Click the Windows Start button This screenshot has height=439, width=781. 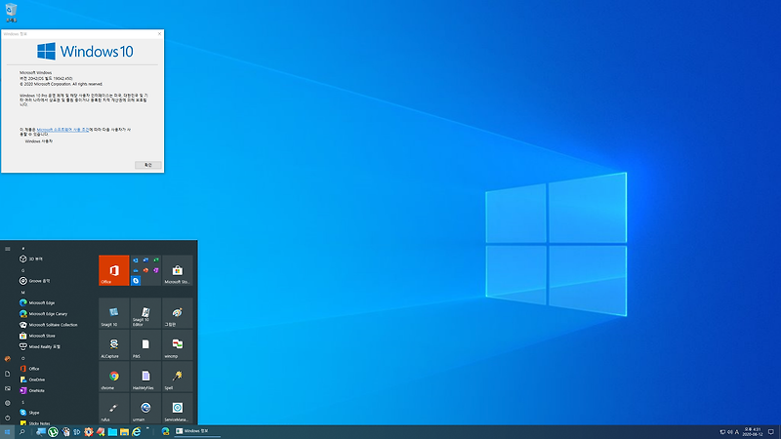coord(7,432)
